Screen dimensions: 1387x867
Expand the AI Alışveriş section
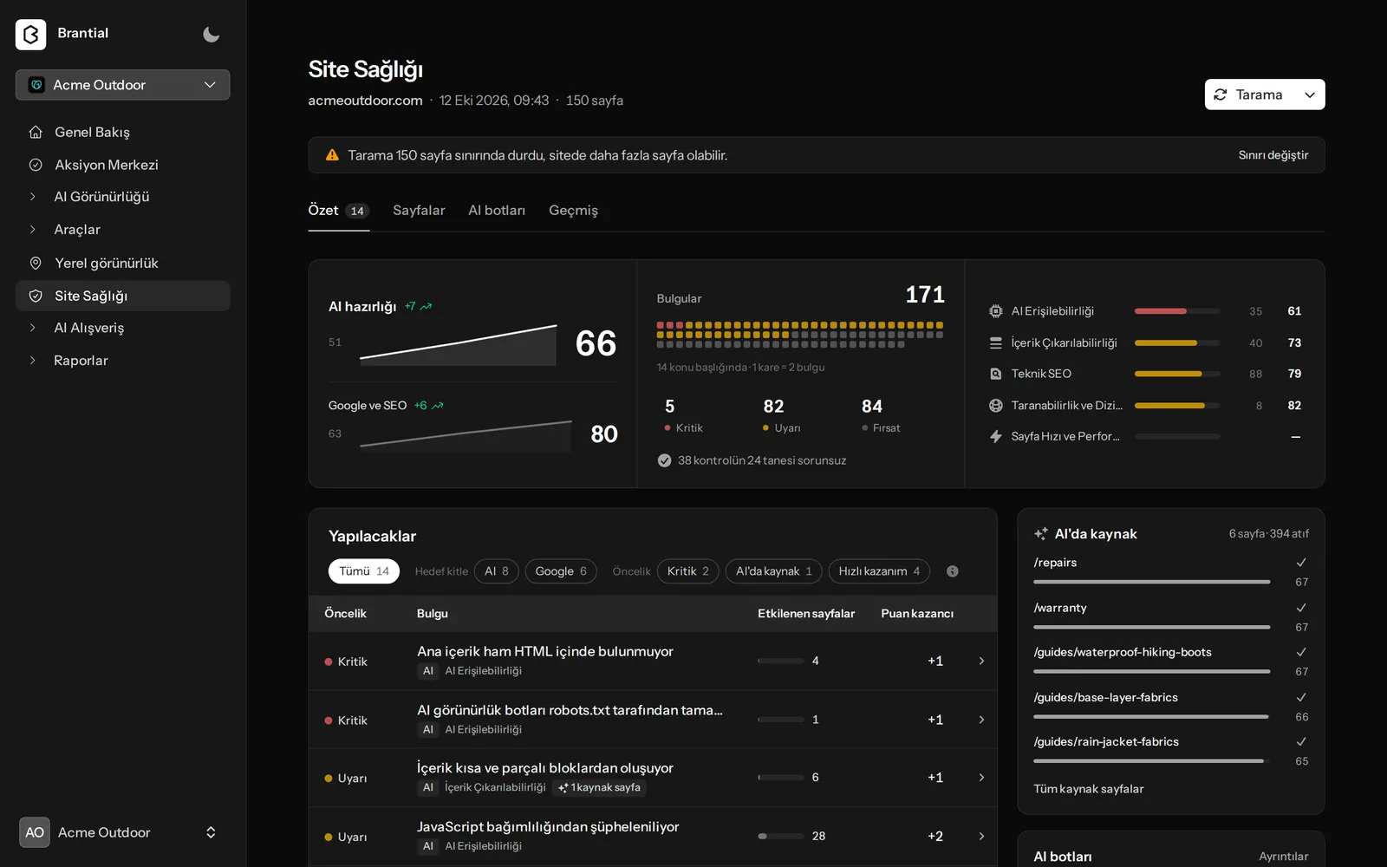[122, 328]
